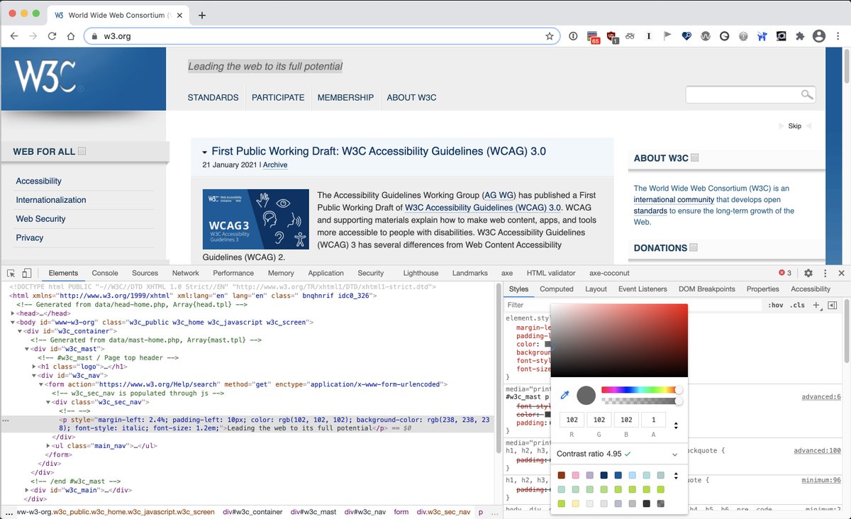Pick a color with the eyedropper tool
This screenshot has width=851, height=519.
[565, 395]
